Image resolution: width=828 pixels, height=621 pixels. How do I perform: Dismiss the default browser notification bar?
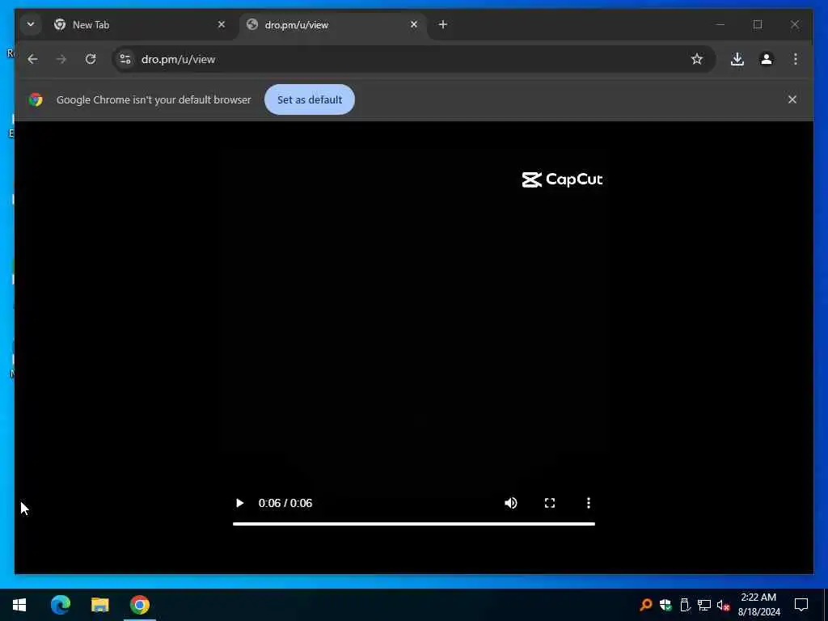[x=792, y=99]
